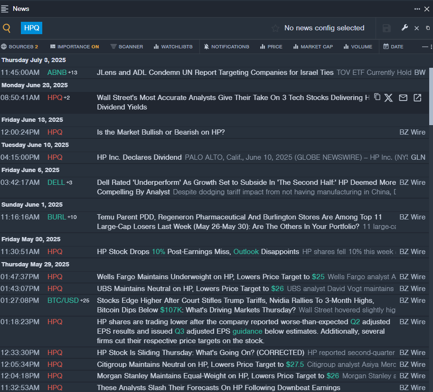Open Temu Parent PDD losers headline
The width and height of the screenshot is (433, 392).
pyautogui.click(x=239, y=222)
